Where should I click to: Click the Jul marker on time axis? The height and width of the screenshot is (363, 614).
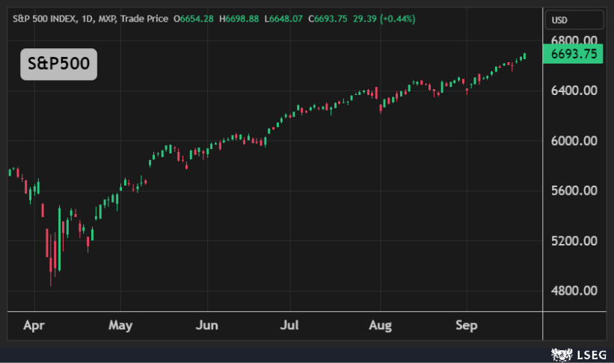point(290,326)
